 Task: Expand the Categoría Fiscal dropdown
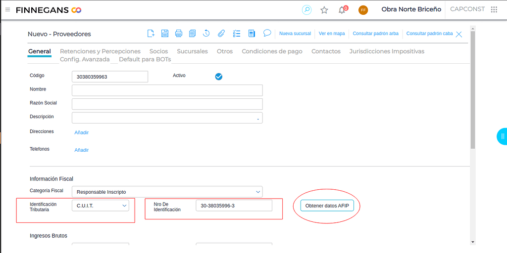(x=258, y=192)
